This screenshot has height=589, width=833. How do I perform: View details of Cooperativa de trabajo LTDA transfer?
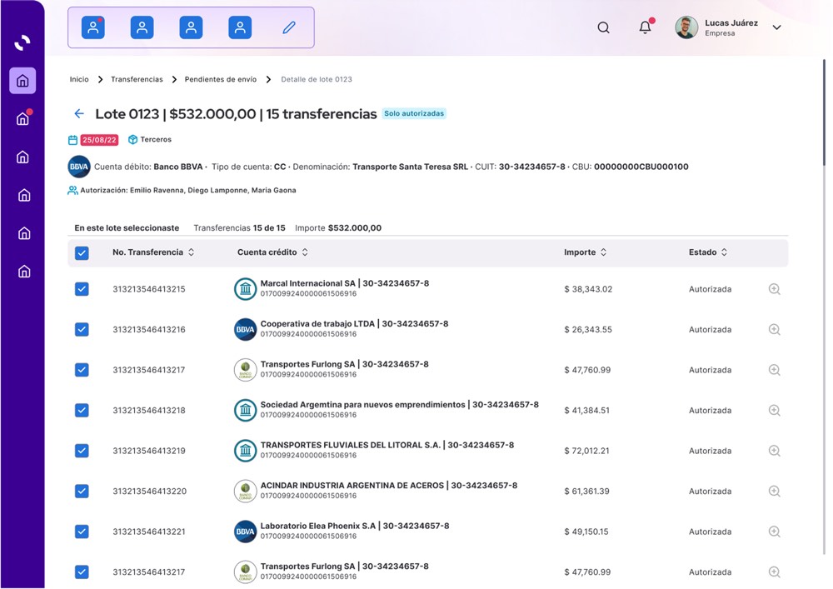[775, 330]
